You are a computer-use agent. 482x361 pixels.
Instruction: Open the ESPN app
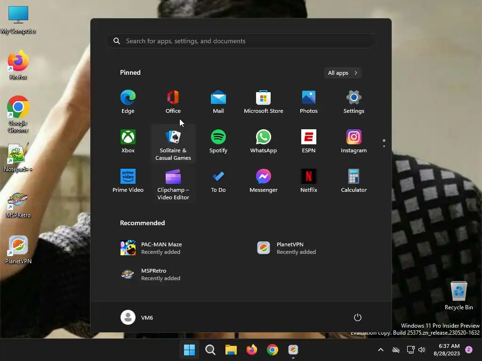click(309, 141)
